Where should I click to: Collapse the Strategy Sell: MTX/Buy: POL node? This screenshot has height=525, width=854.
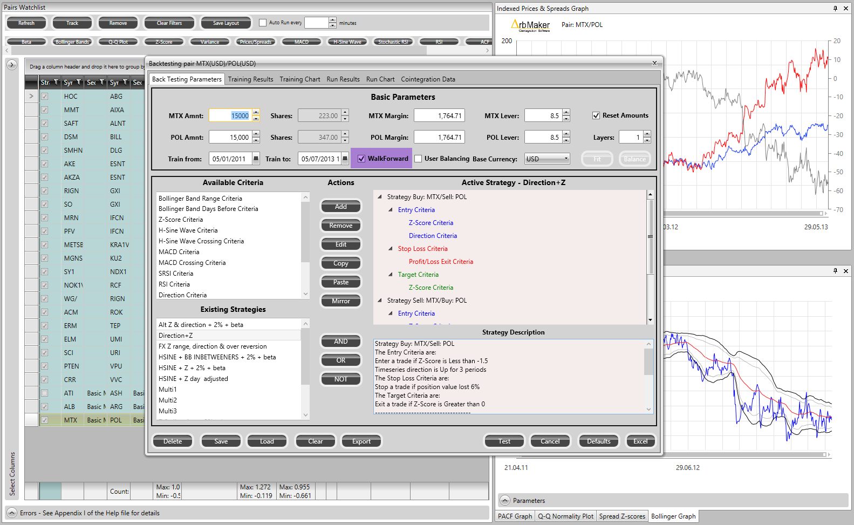click(380, 301)
